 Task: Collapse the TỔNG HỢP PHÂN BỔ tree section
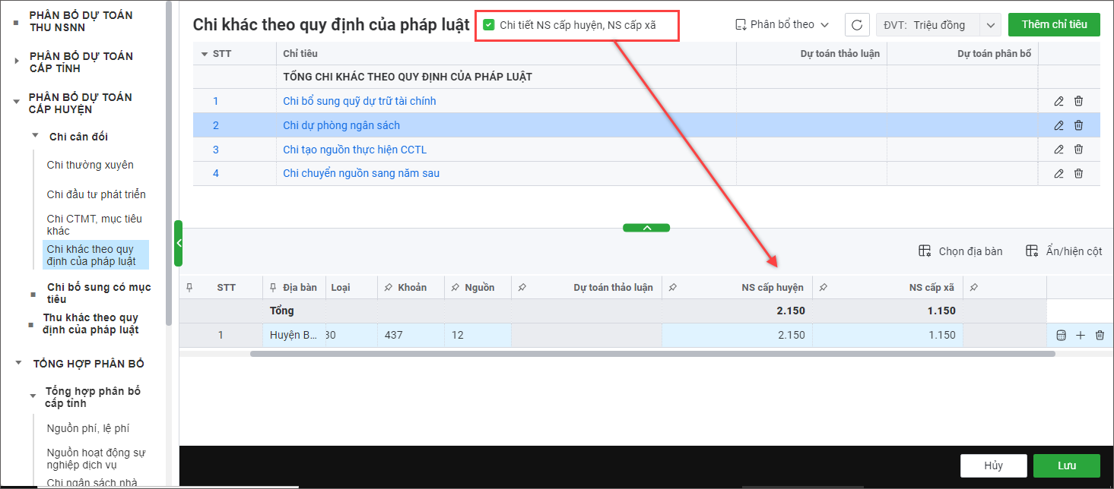[x=19, y=364]
